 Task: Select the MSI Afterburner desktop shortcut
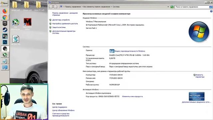16,24
